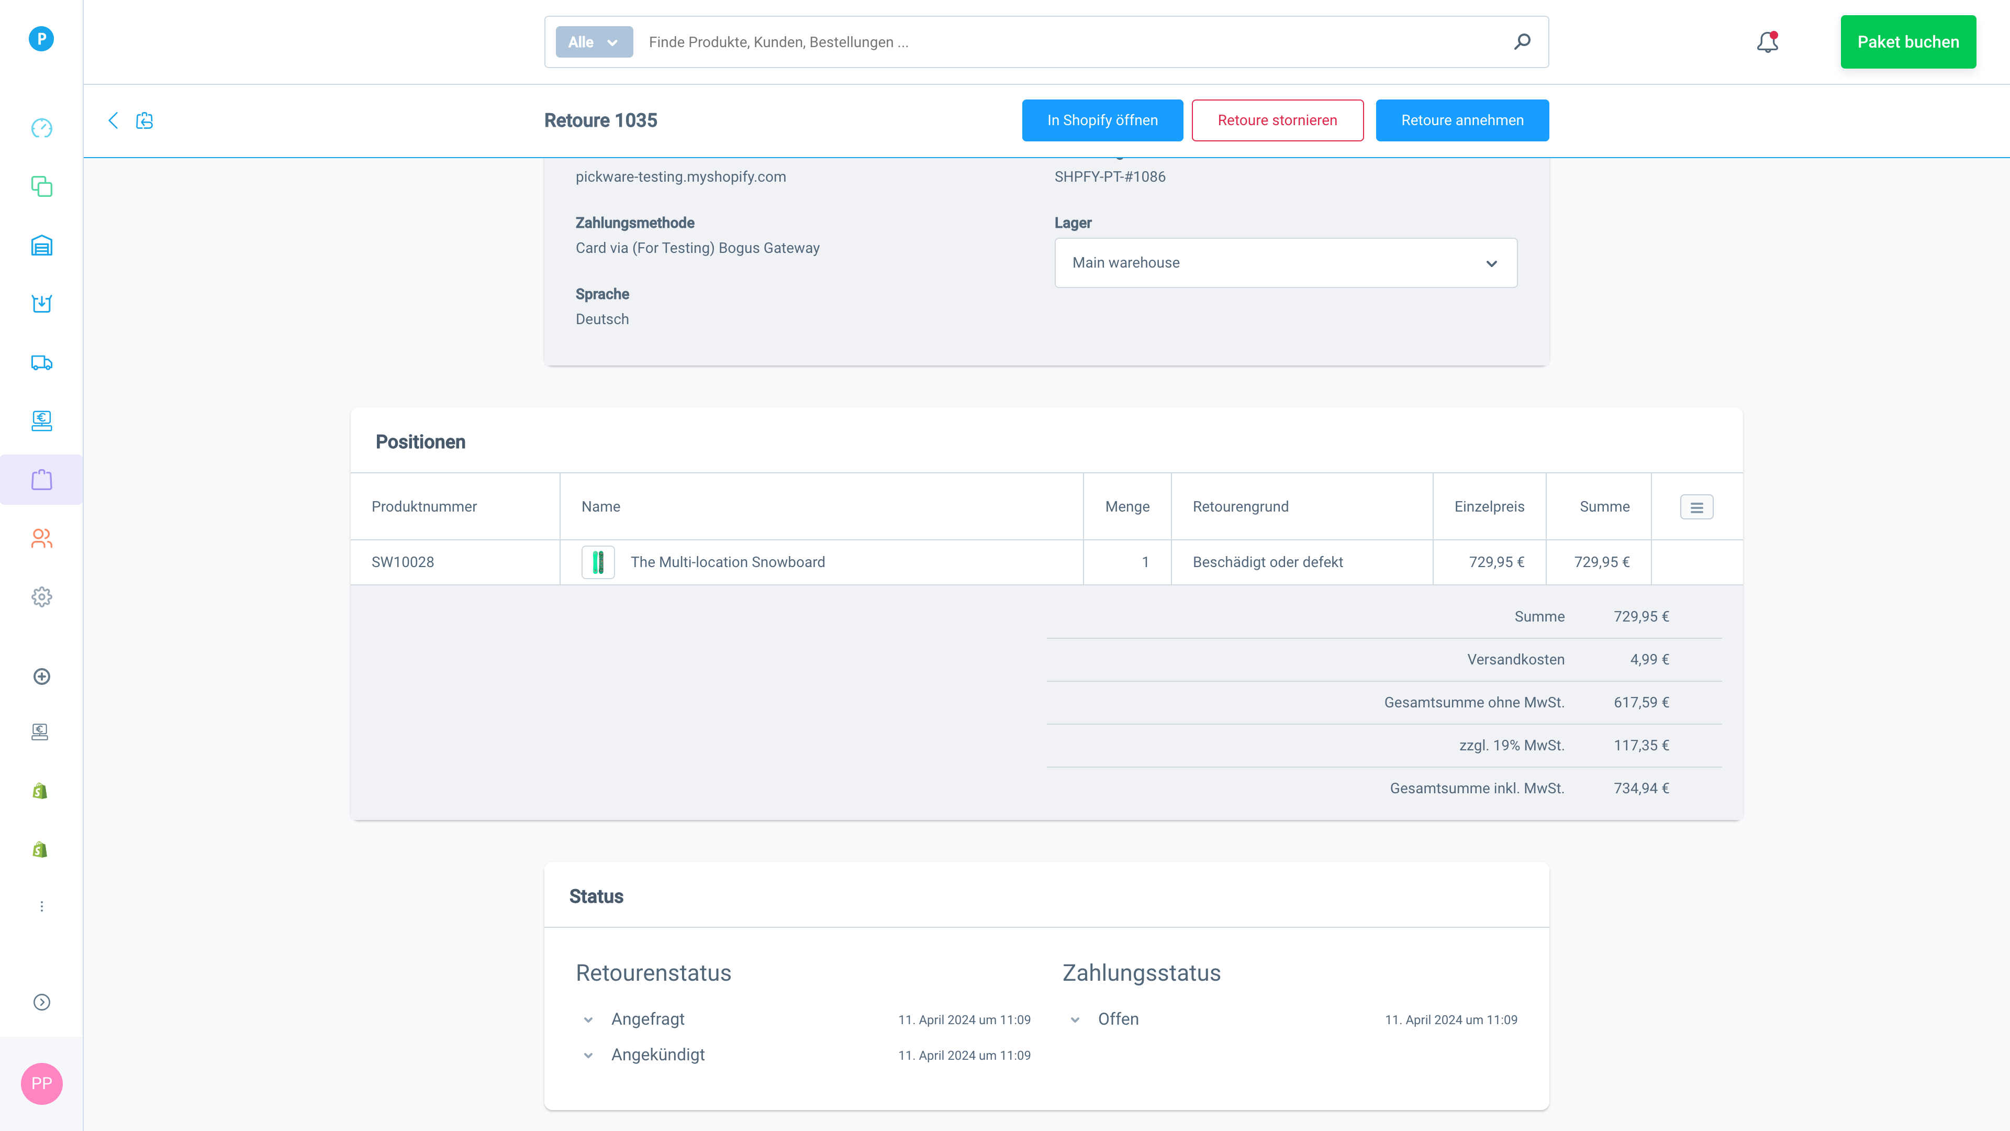The height and width of the screenshot is (1131, 2010).
Task: Open the notifications bell
Action: tap(1767, 42)
